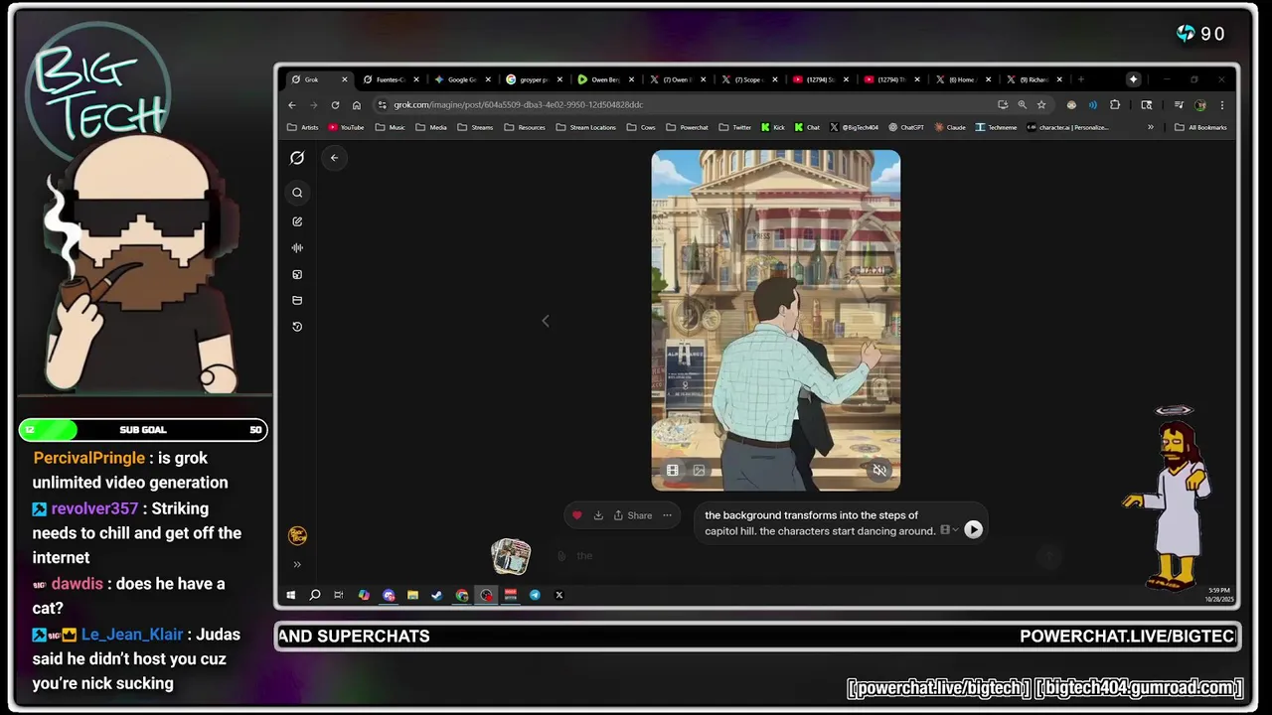Toggle the red heart like button
Screen dimensions: 1272x715
pyautogui.click(x=577, y=515)
